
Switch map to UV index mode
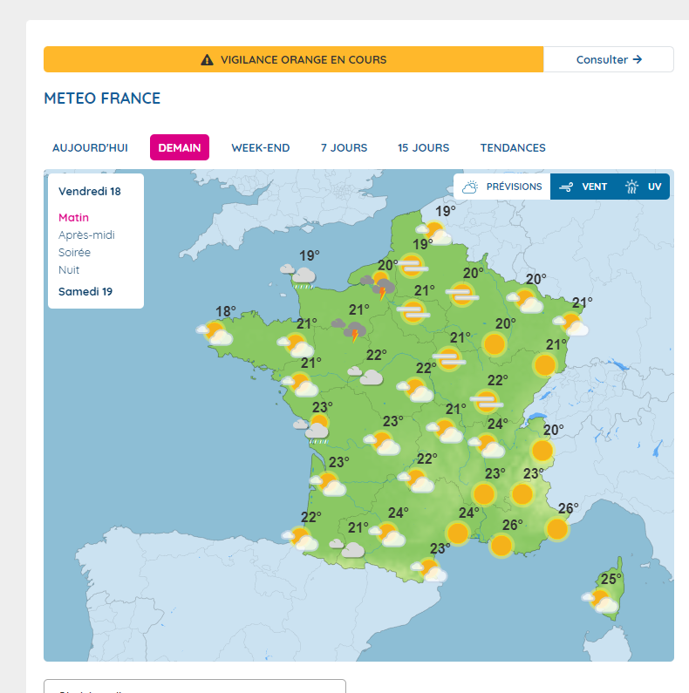tap(644, 187)
